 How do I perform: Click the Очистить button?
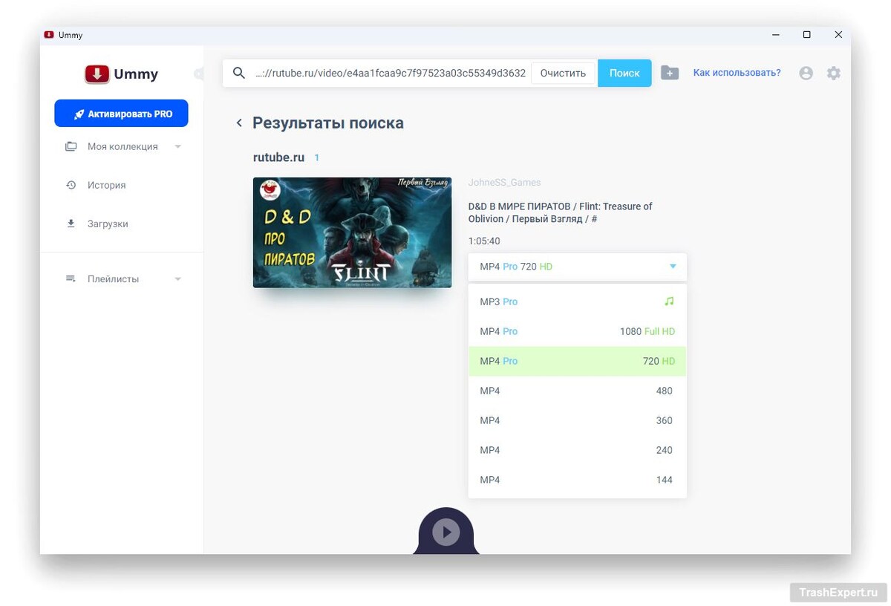pos(563,73)
